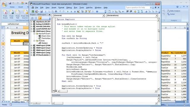Open the Edit menu
The image size is (190, 107).
click(42, 7)
